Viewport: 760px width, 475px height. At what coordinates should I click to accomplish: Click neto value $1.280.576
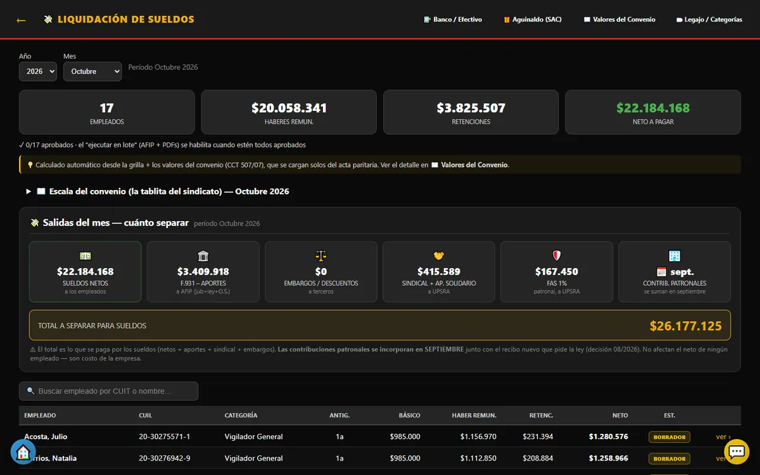pyautogui.click(x=609, y=437)
